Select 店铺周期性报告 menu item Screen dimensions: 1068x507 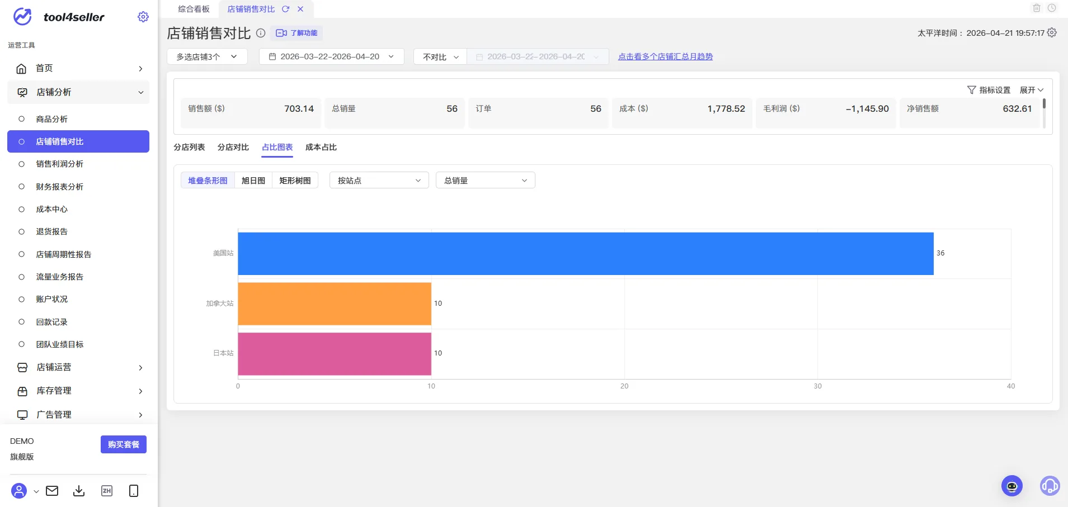tap(78, 254)
